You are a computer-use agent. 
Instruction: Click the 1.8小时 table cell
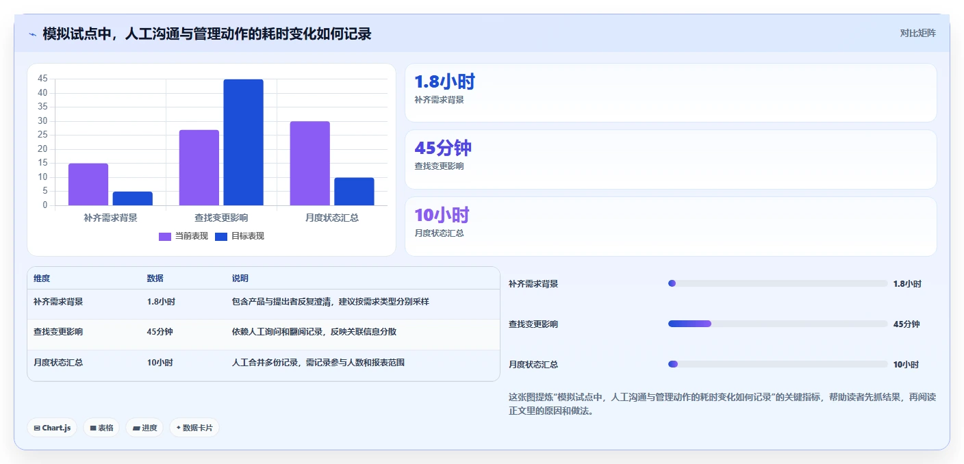coord(161,301)
